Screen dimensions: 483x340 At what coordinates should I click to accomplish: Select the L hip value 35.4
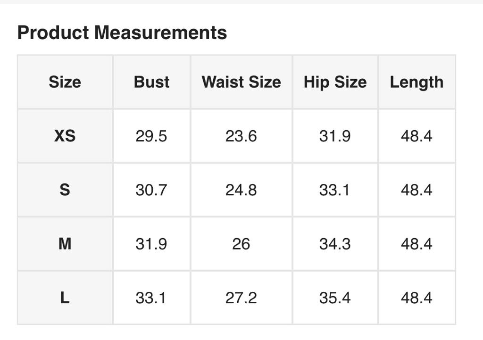pyautogui.click(x=335, y=298)
